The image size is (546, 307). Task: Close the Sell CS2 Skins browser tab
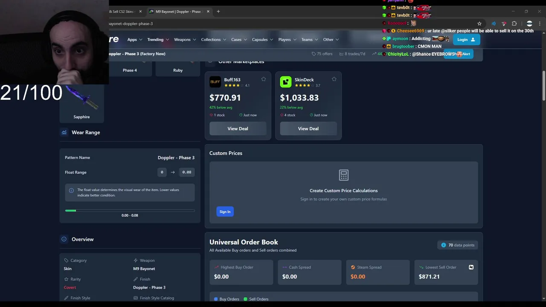140,12
